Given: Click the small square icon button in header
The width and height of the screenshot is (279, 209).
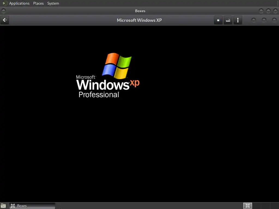Looking at the screenshot, I should pyautogui.click(x=218, y=20).
